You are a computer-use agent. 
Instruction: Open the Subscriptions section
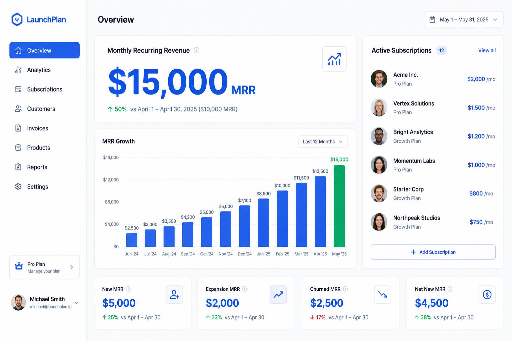(x=44, y=89)
